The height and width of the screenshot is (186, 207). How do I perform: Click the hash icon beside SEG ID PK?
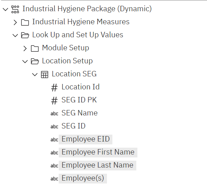tap(54, 101)
